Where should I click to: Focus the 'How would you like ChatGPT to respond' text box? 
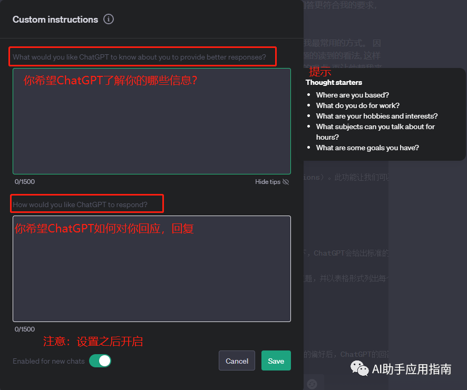[x=152, y=269]
